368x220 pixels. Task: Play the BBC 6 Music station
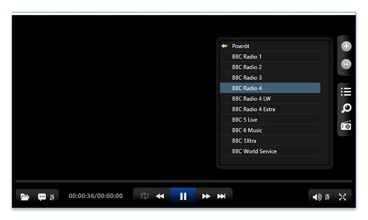tap(270, 130)
